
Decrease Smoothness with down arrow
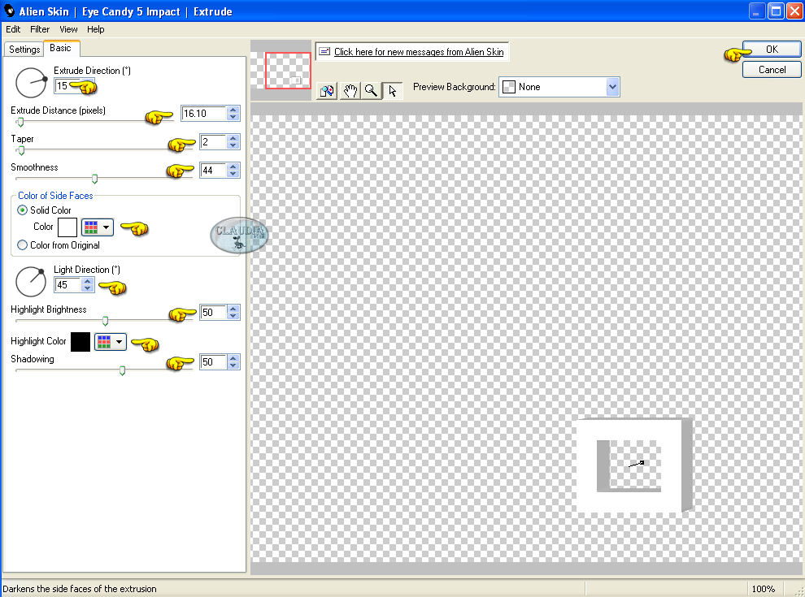point(233,174)
